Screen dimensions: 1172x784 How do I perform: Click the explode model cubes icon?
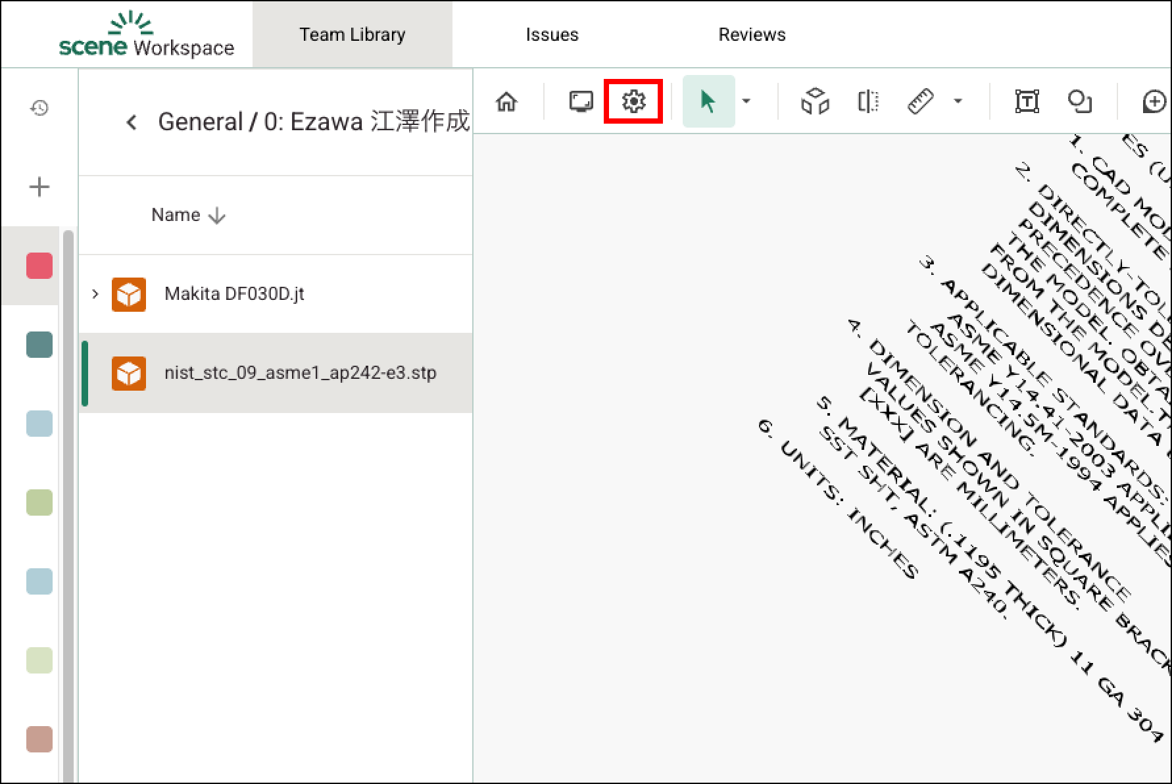point(815,102)
